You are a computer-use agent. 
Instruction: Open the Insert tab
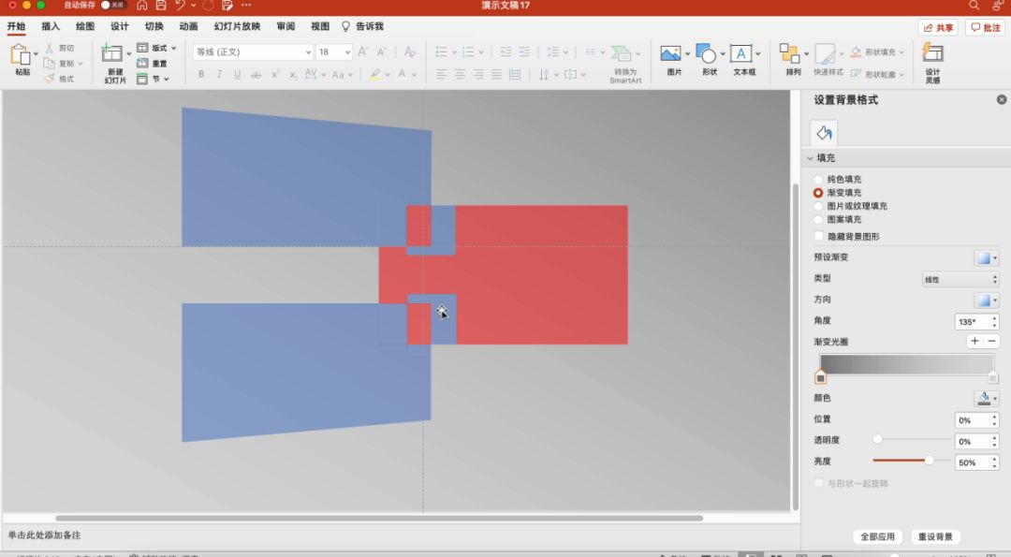(x=51, y=26)
